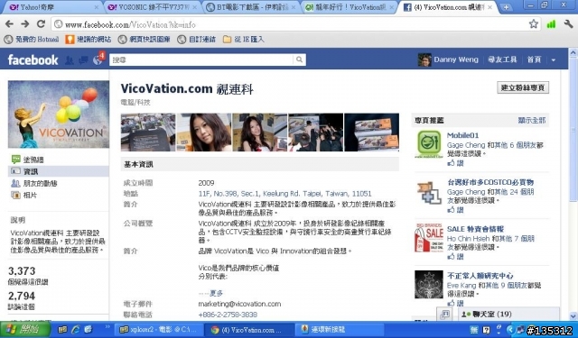Click the search magnifier button

(x=299, y=59)
